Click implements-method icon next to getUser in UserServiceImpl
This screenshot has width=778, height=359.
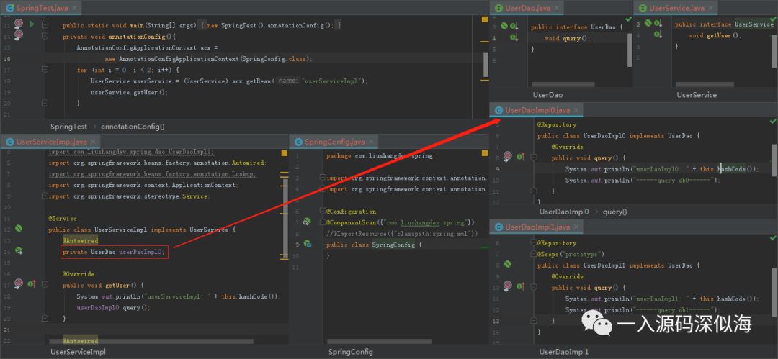(32, 284)
